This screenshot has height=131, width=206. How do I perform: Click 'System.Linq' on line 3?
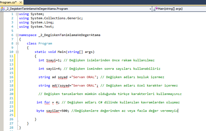[41, 22]
